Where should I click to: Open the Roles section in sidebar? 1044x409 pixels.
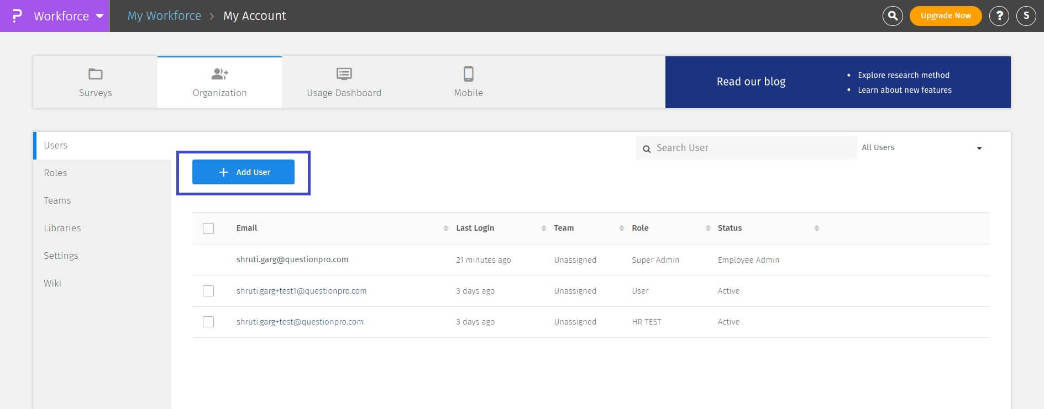coord(55,173)
